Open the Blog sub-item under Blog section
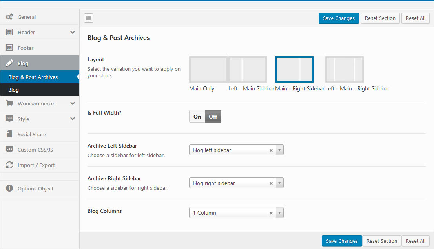Viewport: 434px width, 249px height. coord(14,90)
